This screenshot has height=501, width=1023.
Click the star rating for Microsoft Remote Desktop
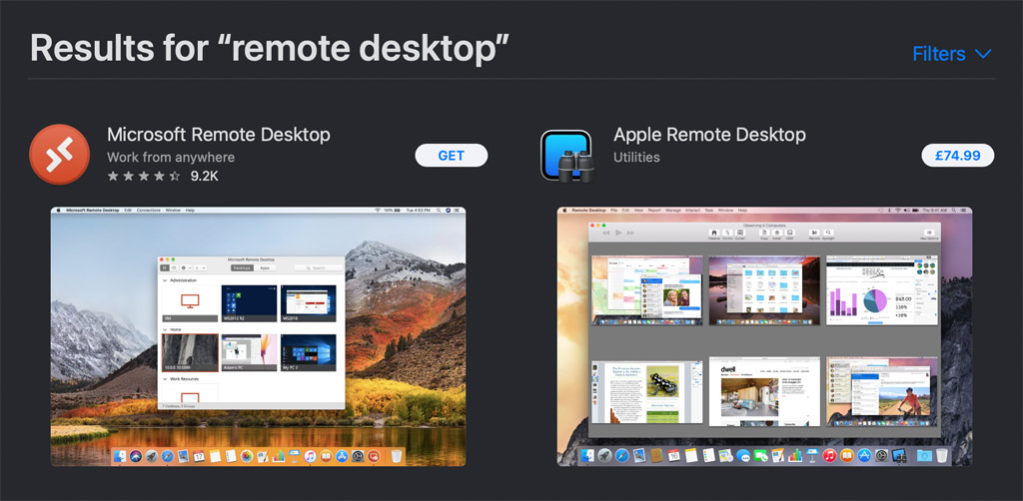tap(144, 176)
